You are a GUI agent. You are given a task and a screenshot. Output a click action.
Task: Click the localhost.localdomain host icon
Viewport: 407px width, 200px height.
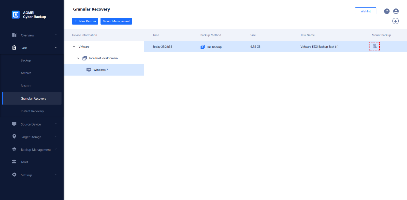point(85,58)
